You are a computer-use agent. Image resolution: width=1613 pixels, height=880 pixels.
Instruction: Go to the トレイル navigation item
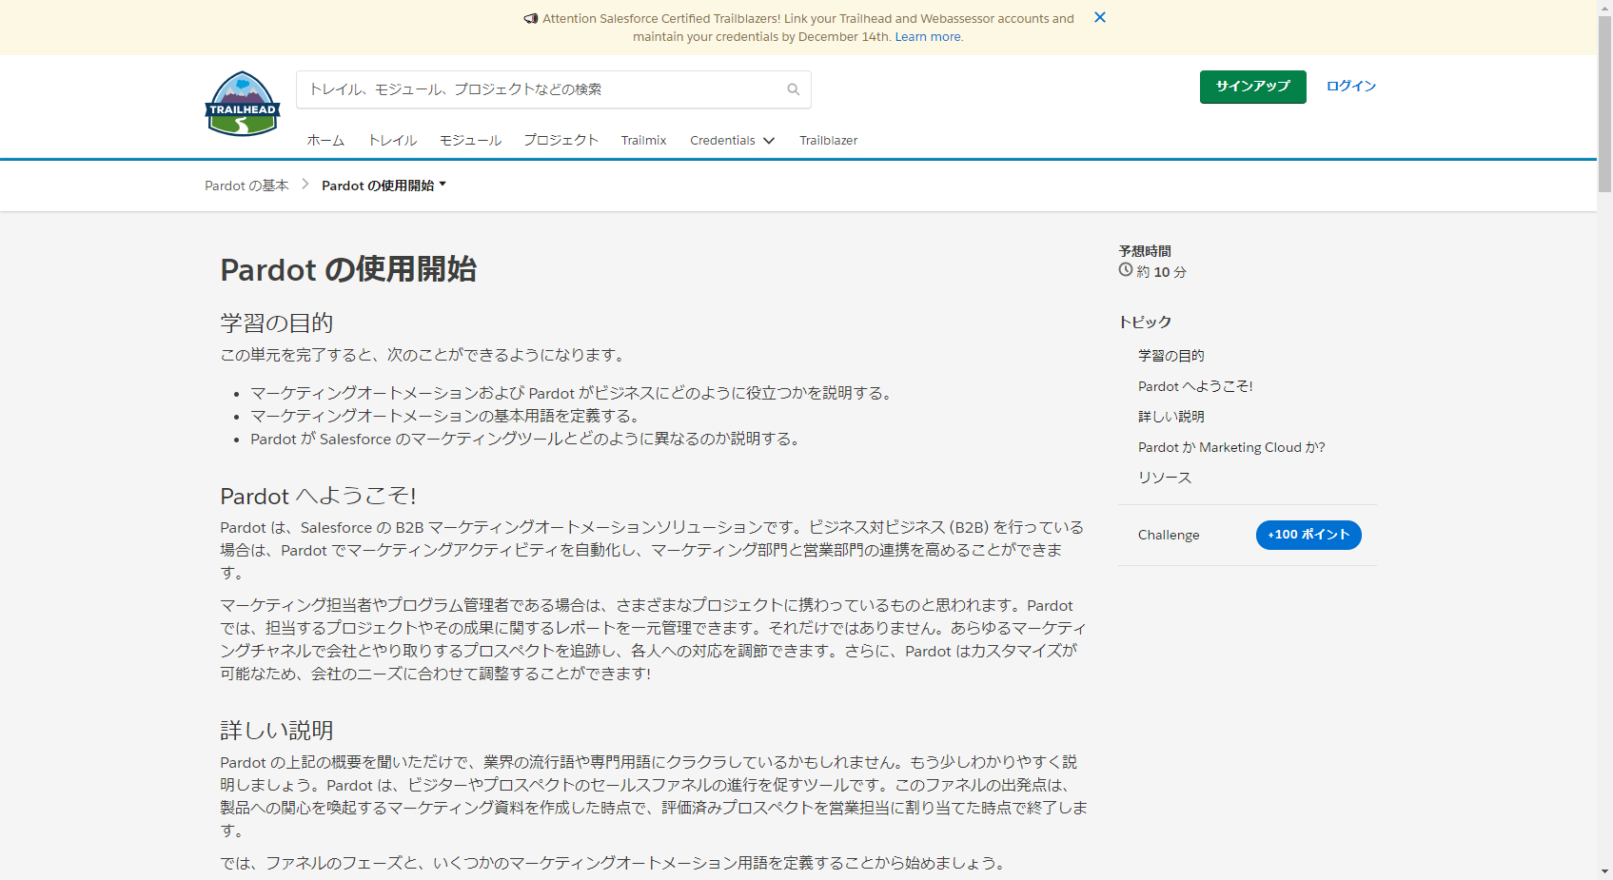click(x=392, y=140)
